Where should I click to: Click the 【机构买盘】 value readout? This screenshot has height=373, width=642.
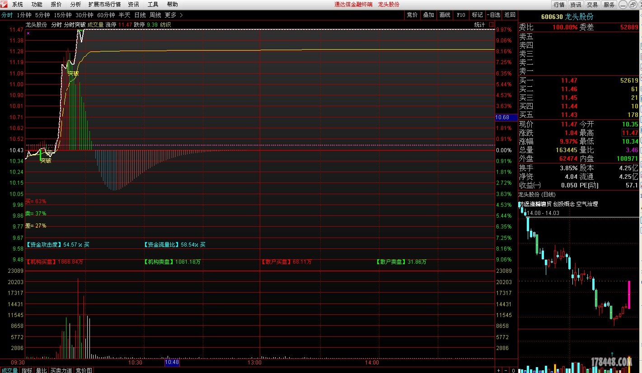(54, 262)
